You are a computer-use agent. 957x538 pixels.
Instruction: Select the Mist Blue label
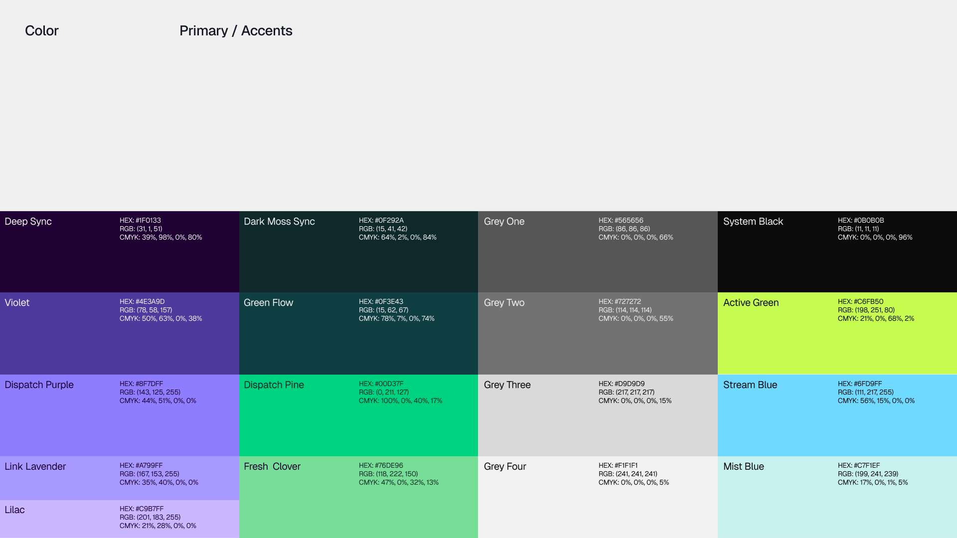[x=744, y=467]
